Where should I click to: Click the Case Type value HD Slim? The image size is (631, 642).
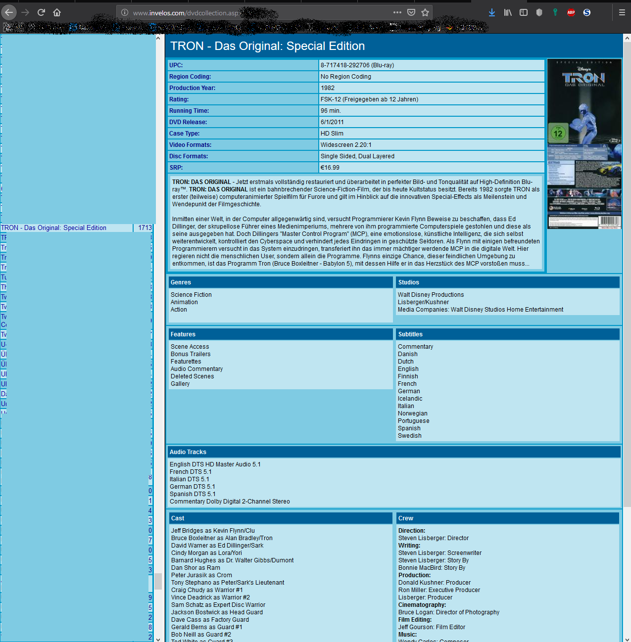pyautogui.click(x=332, y=134)
